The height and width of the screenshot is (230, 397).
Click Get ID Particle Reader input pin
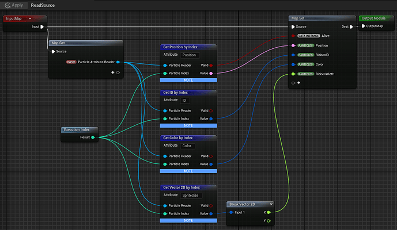165,111
